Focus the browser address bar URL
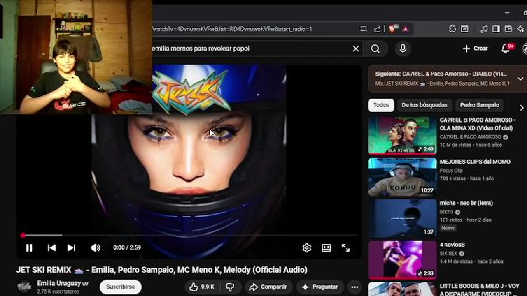Screen dimensions: 527x296 (232, 29)
